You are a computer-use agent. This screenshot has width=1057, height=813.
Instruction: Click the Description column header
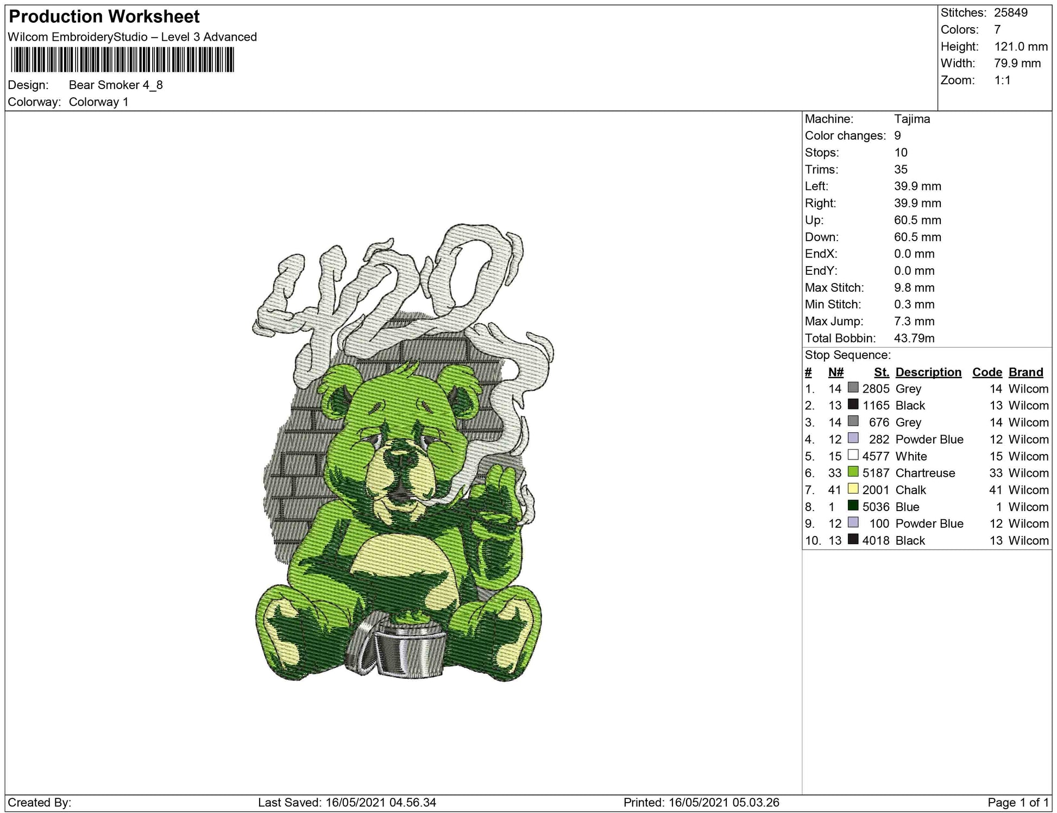928,372
